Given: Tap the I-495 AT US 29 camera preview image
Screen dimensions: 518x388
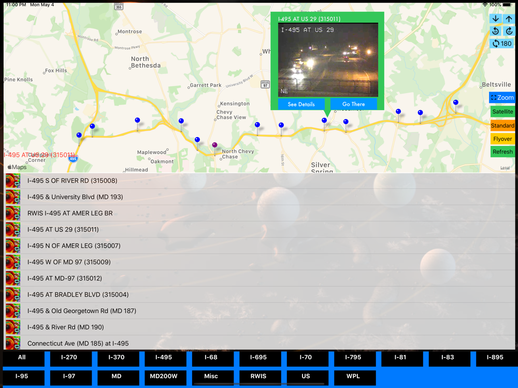Looking at the screenshot, I should point(328,59).
